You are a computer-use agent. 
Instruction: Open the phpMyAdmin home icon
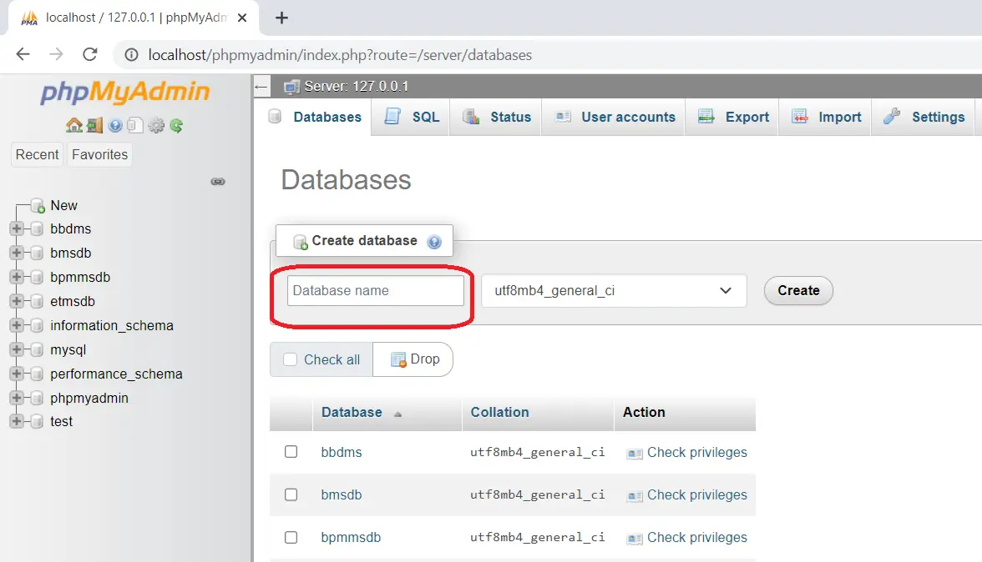pyautogui.click(x=73, y=126)
